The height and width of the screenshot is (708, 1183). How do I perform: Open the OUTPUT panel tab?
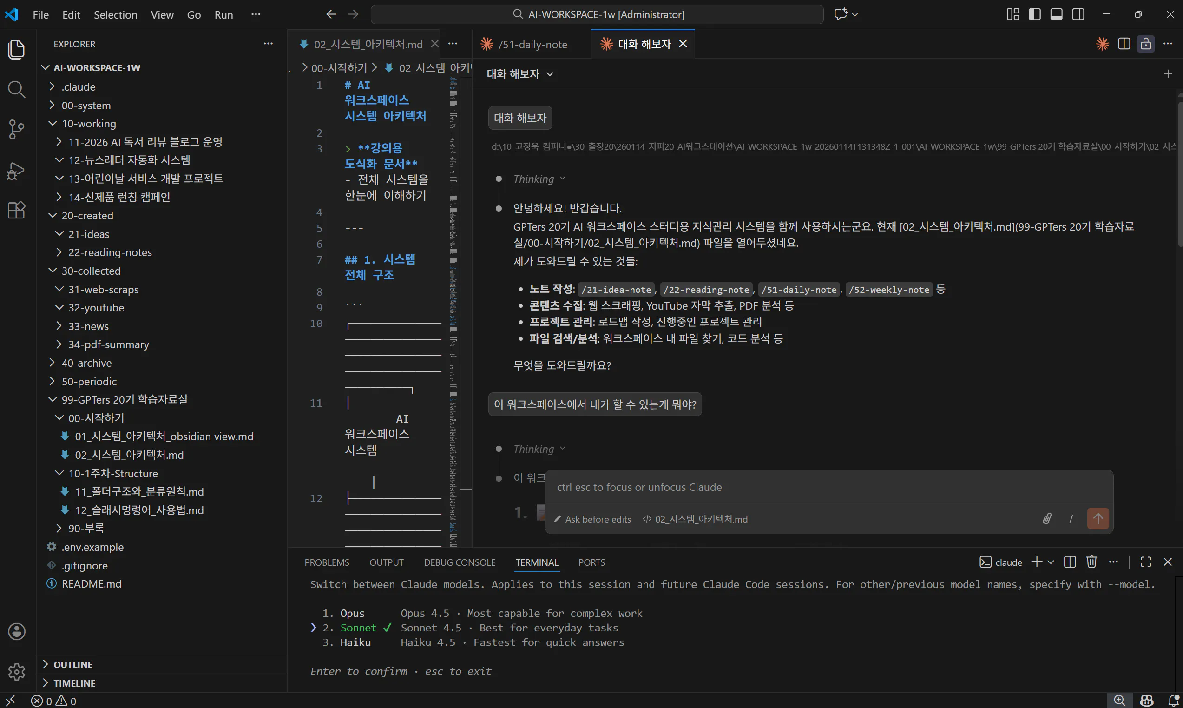[x=386, y=562]
